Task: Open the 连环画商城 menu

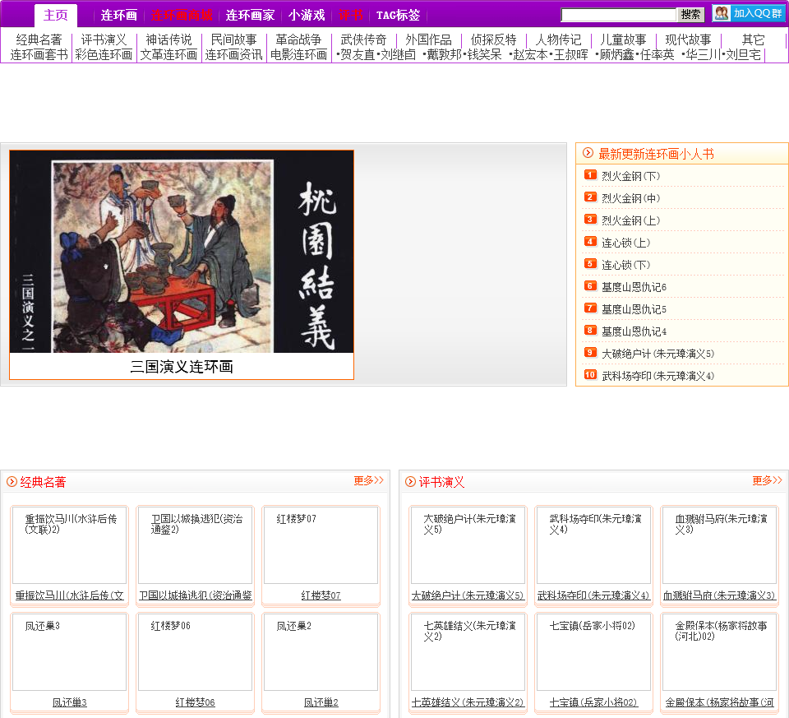Action: (182, 16)
